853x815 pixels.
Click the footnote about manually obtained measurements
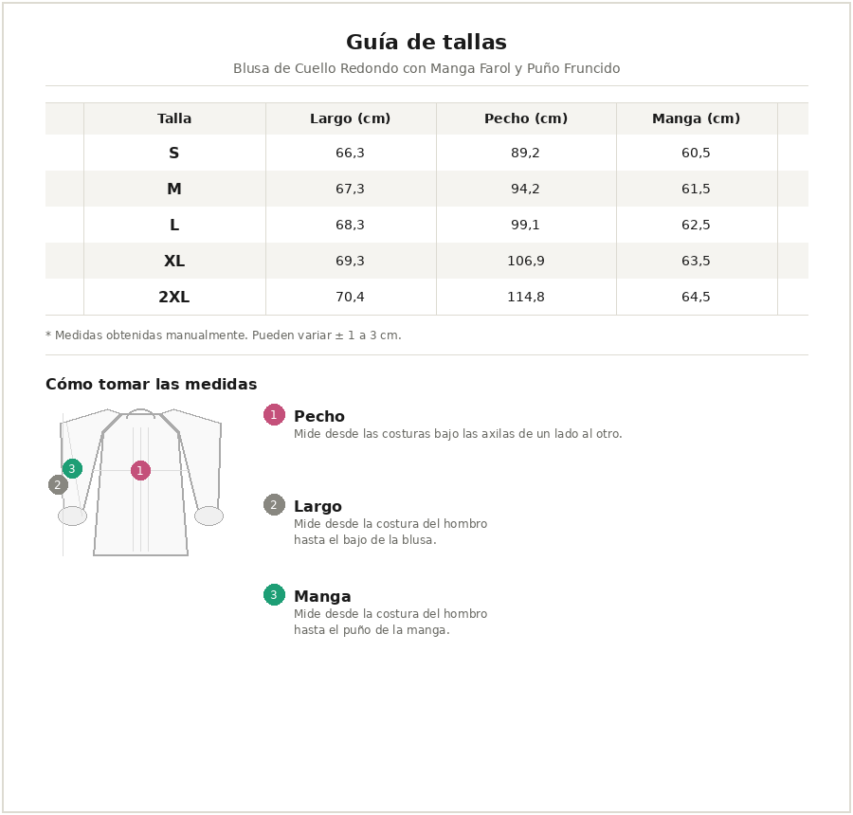[224, 335]
